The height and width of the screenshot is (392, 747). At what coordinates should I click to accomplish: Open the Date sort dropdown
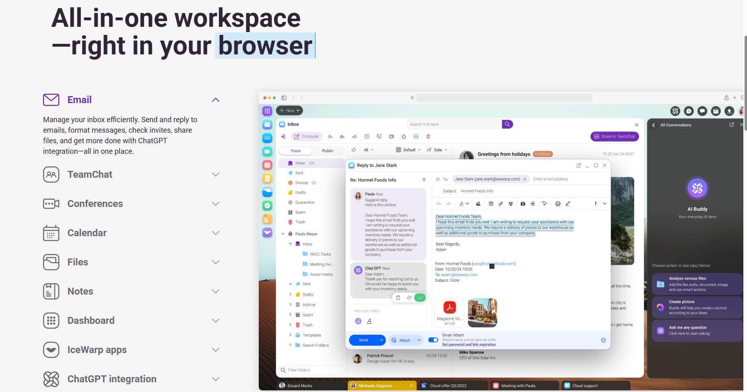click(437, 150)
